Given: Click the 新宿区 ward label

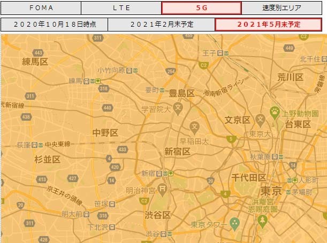Looking at the screenshot, I should point(177,152).
